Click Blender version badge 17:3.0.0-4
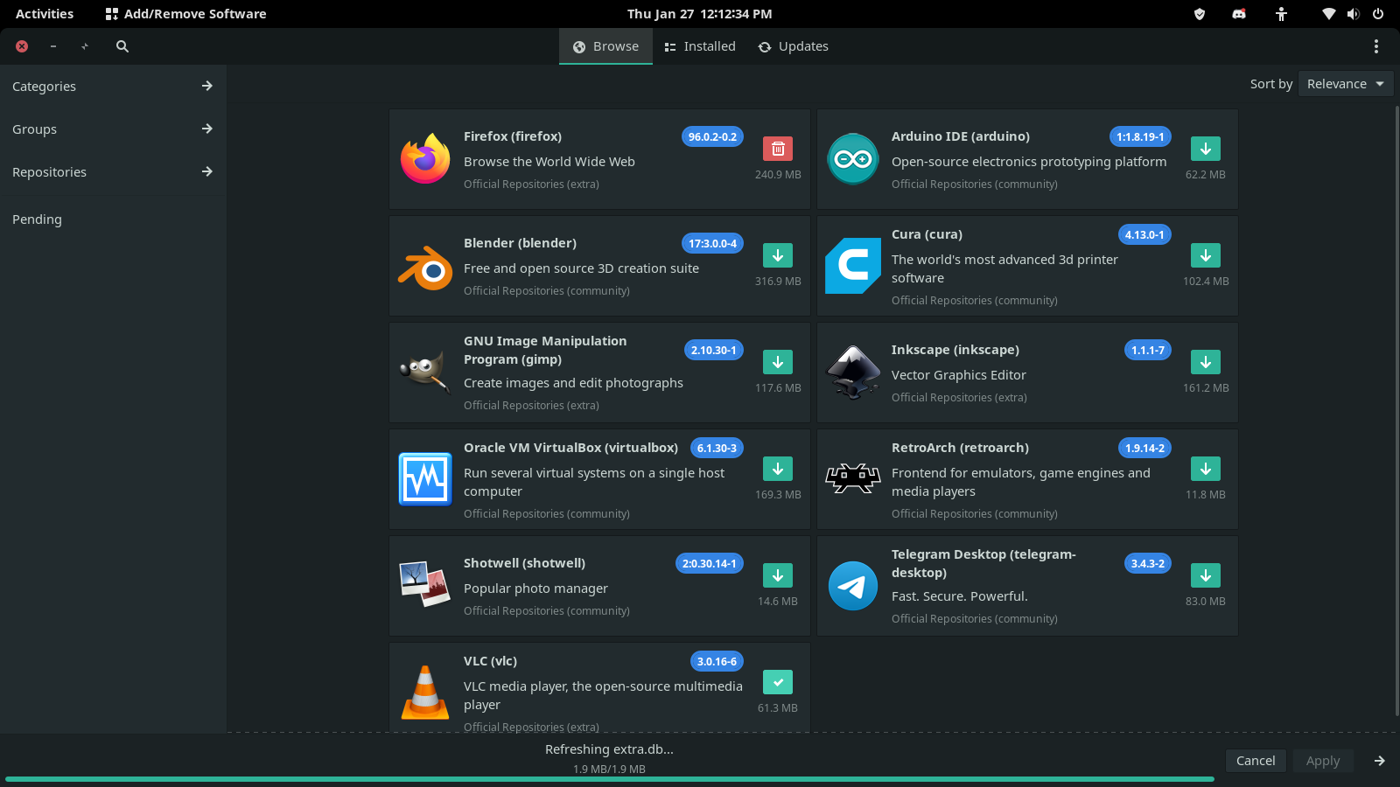Screen dimensions: 1400x787 point(712,243)
